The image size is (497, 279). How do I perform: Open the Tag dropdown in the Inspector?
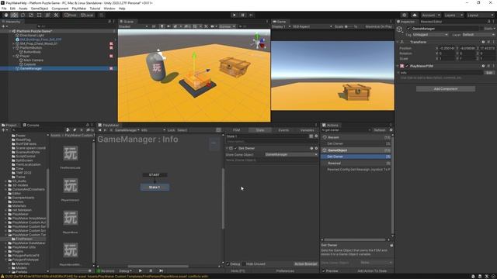[430, 34]
